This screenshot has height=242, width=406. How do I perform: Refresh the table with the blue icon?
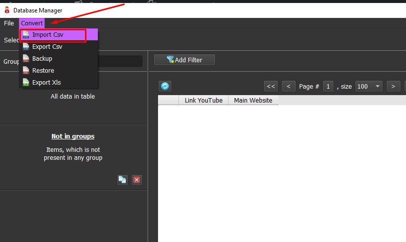pyautogui.click(x=165, y=86)
